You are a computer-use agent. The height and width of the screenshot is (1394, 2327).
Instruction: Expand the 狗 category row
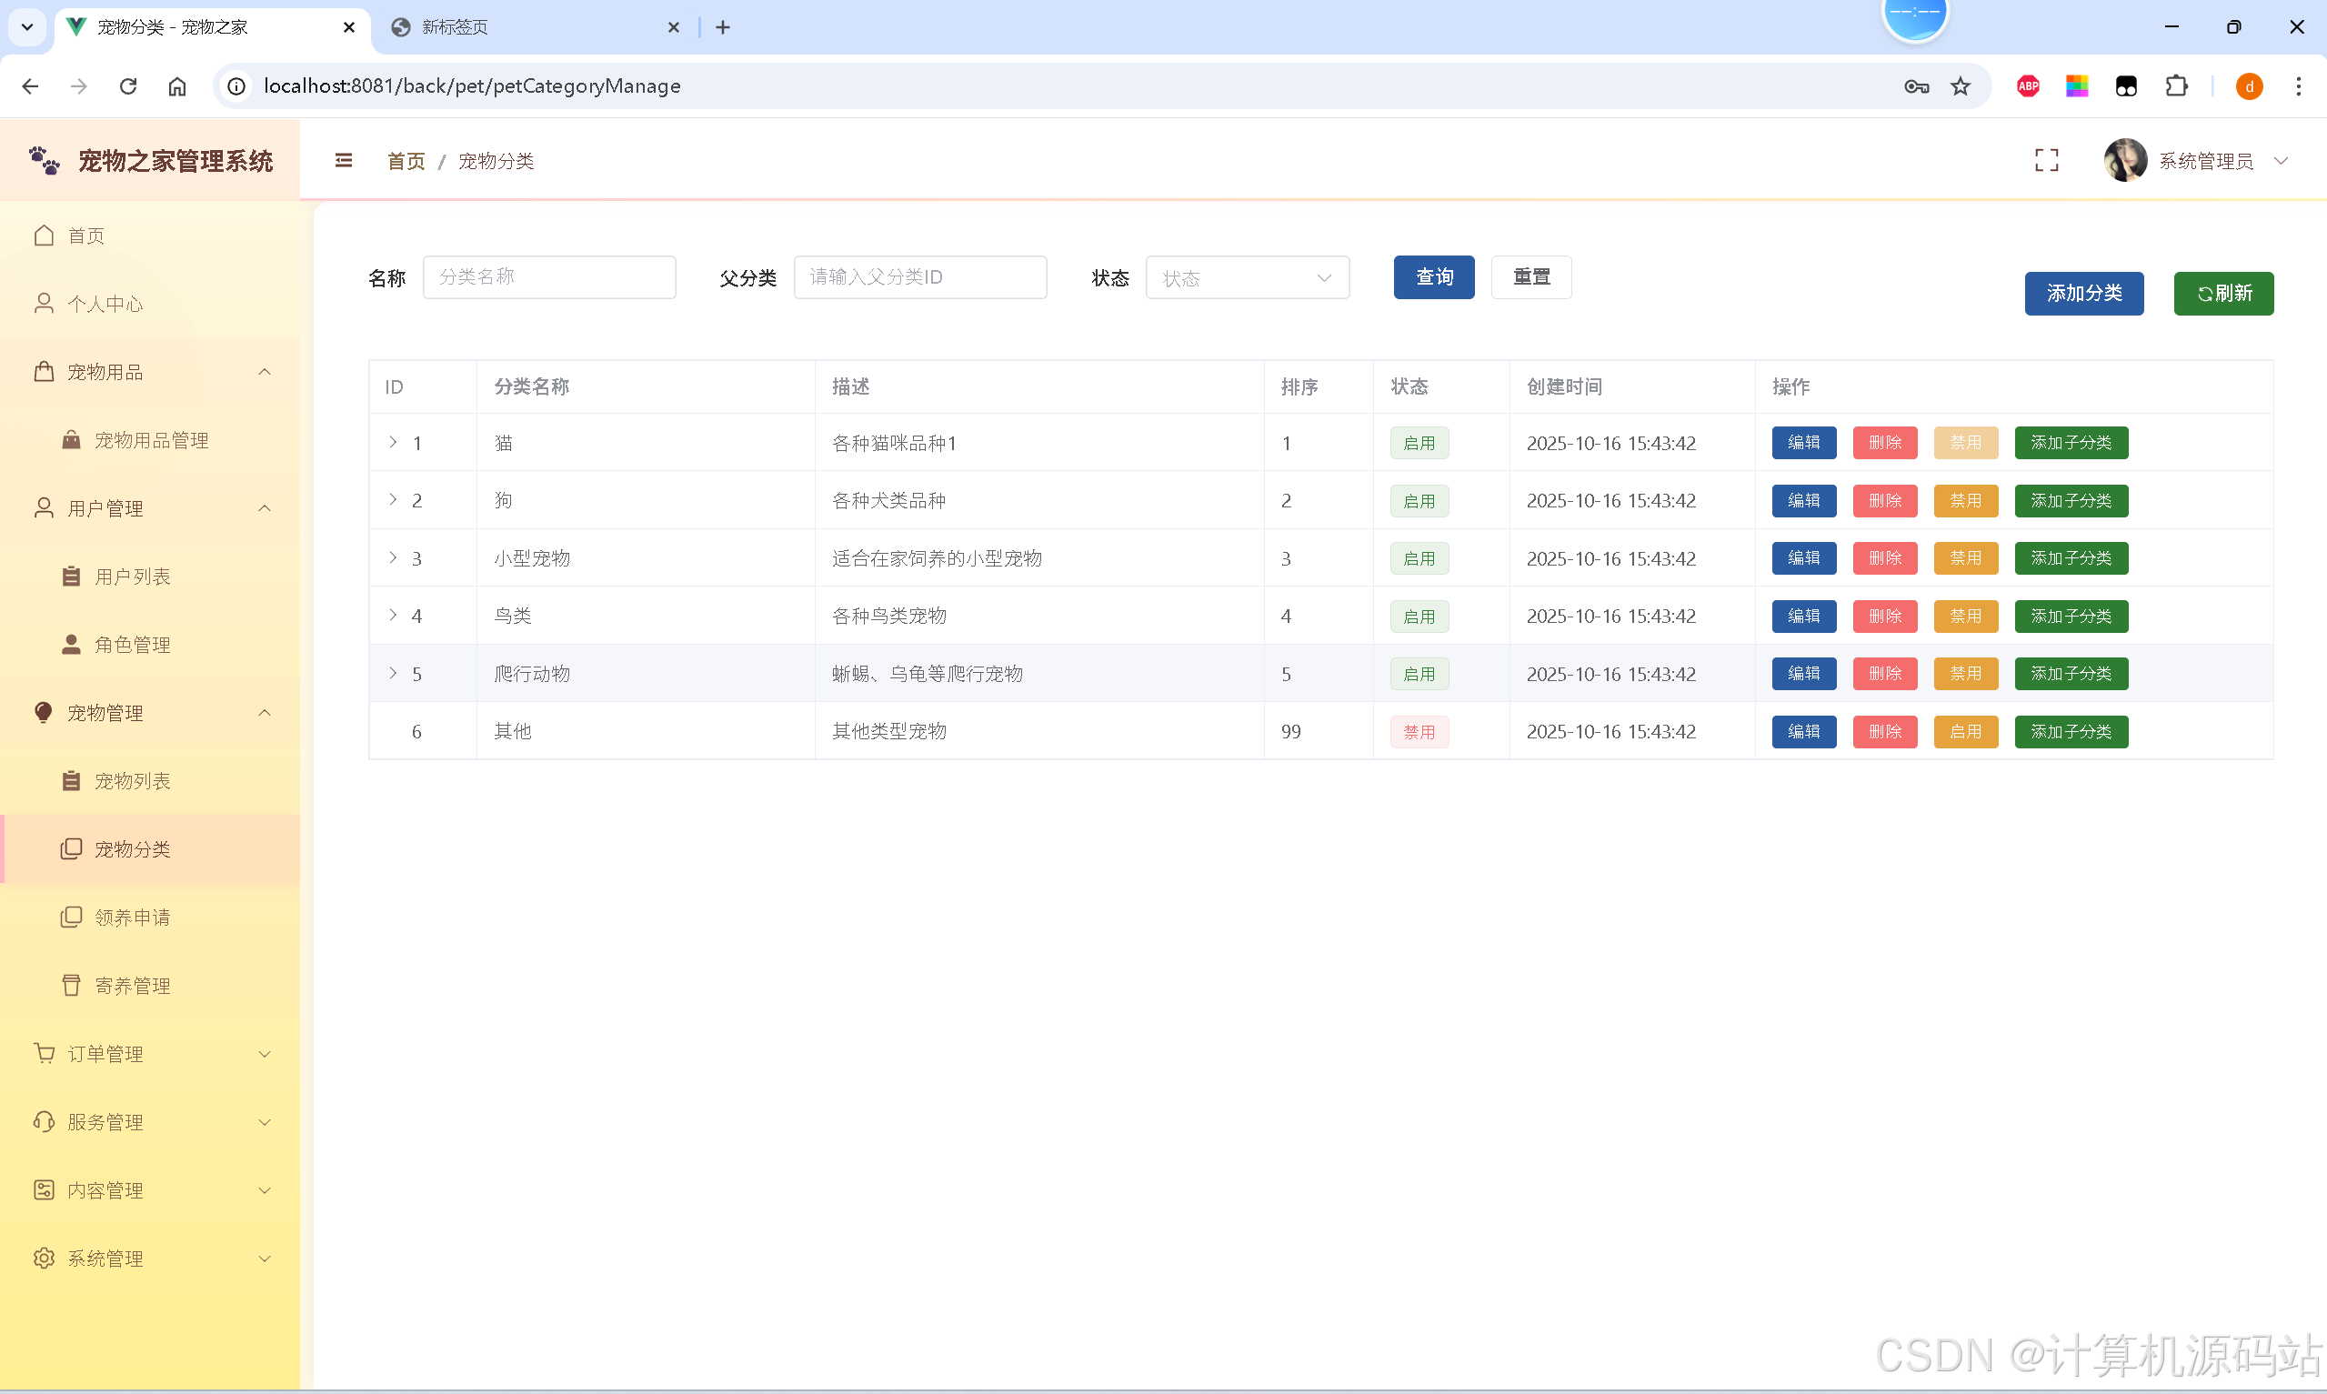tap(393, 499)
